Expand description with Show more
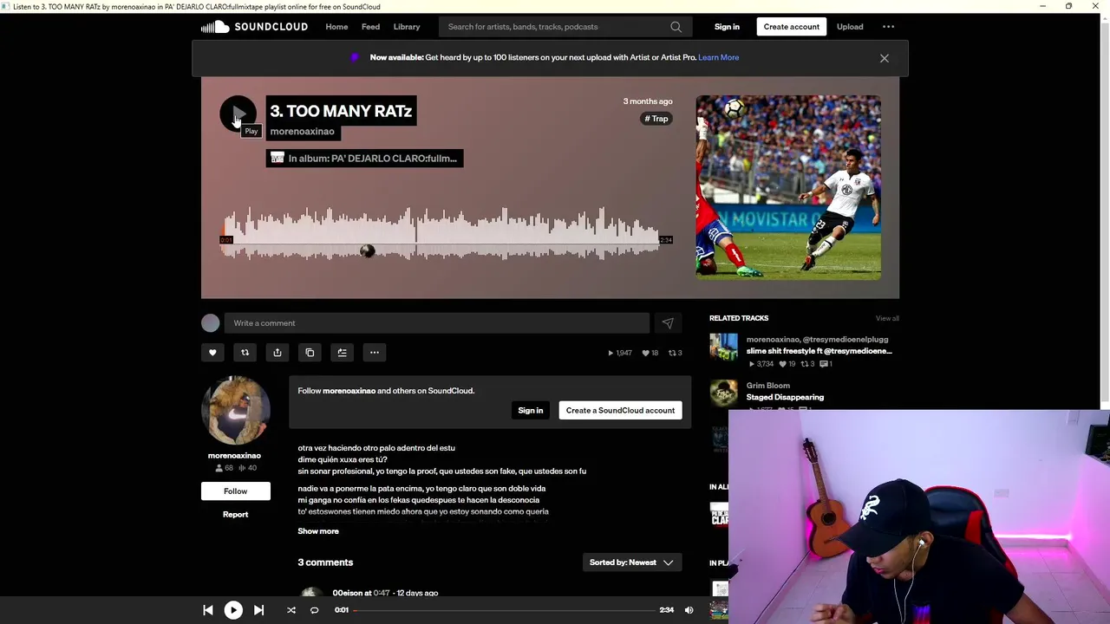Screen dimensions: 1110x624 click(x=318, y=531)
